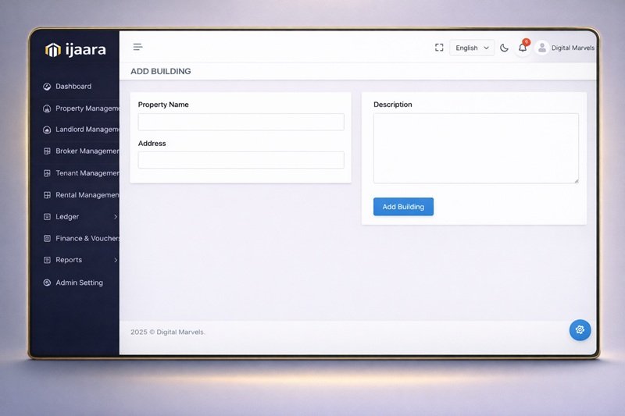Click the hamburger menu icon to collapse sidebar
The width and height of the screenshot is (625, 416).
coord(137,48)
